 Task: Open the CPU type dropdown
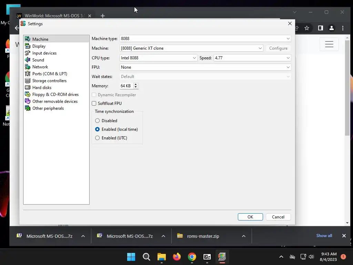[x=158, y=58]
